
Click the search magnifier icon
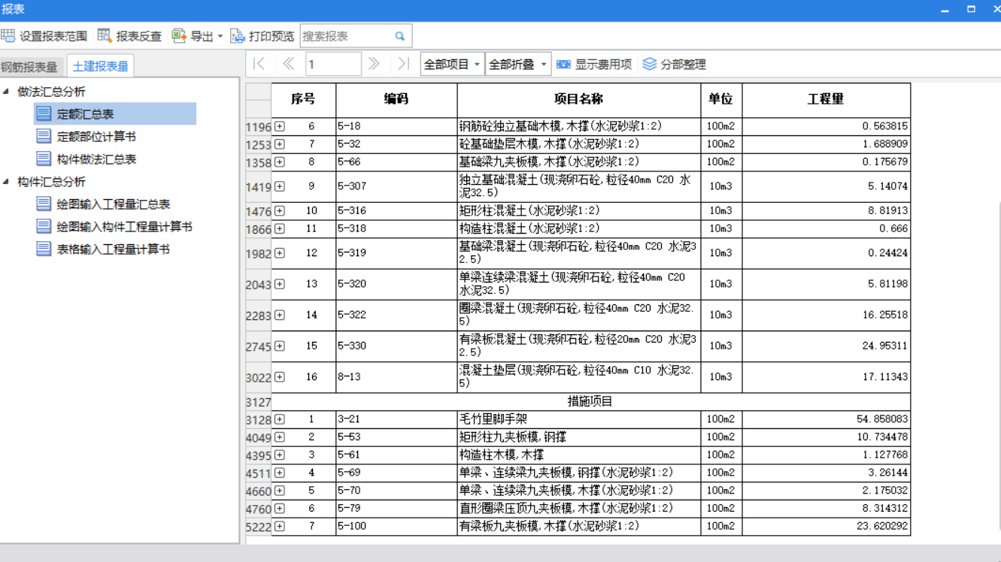click(x=400, y=36)
